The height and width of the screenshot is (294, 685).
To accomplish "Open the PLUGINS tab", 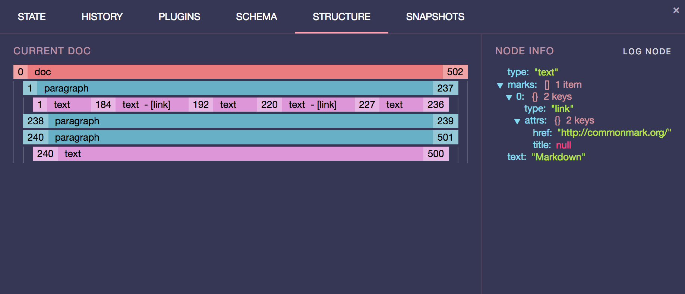I will pos(179,17).
